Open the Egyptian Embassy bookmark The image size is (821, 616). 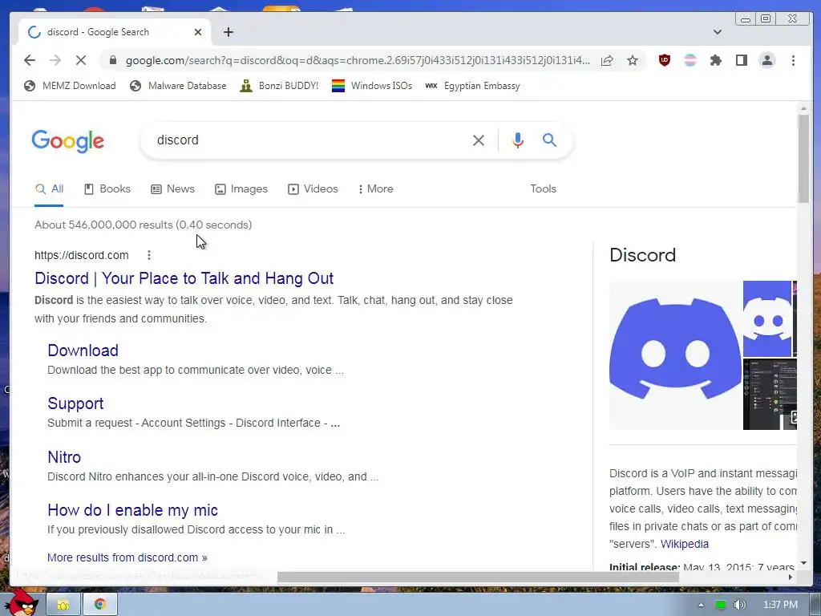pyautogui.click(x=472, y=86)
